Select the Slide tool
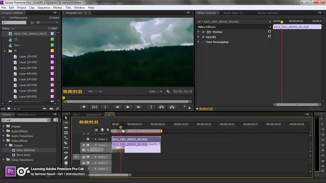Image resolution: width=326 pixels, height=183 pixels. 66,153
